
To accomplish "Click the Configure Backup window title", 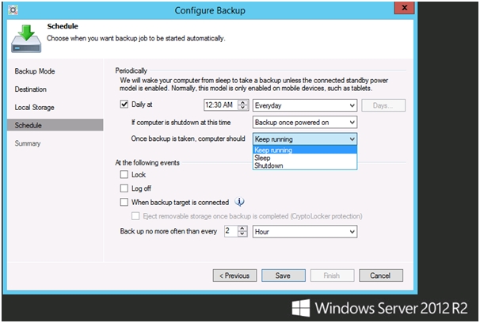I will (x=210, y=10).
